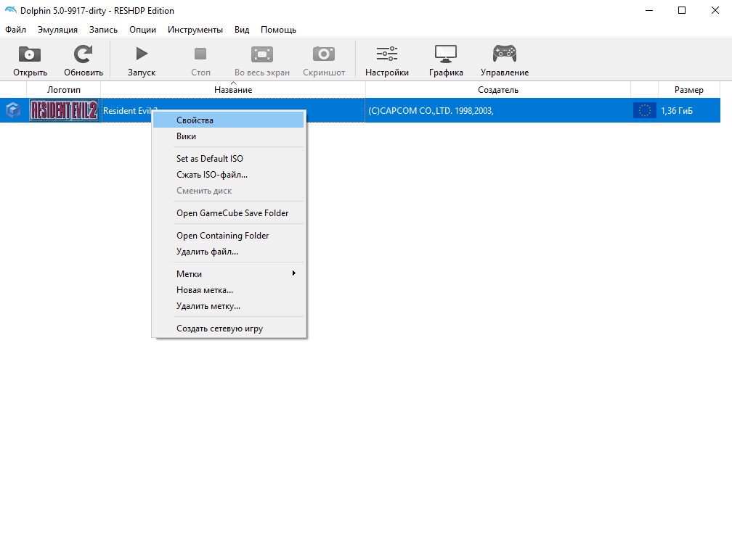Sort list by Размер column header
The height and width of the screenshot is (533, 732).
click(688, 90)
